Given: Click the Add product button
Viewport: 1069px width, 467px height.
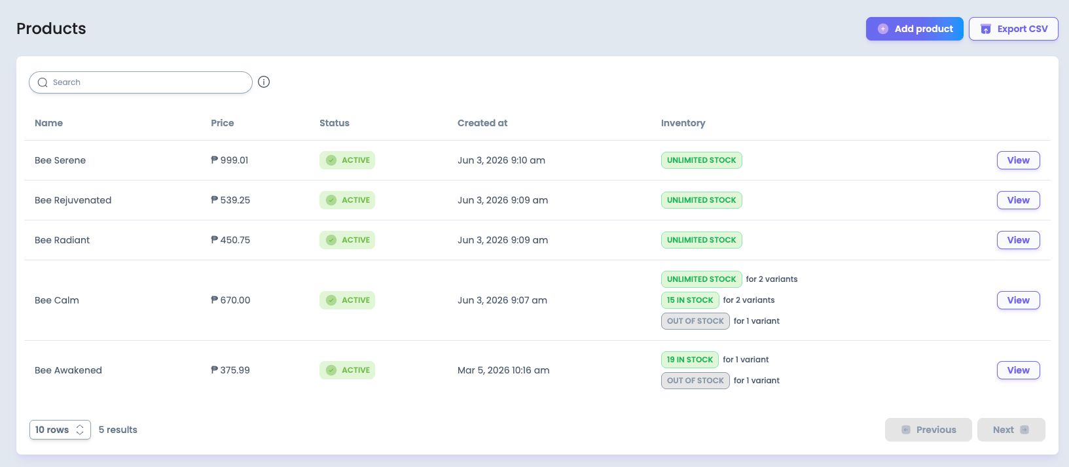Looking at the screenshot, I should click(915, 29).
